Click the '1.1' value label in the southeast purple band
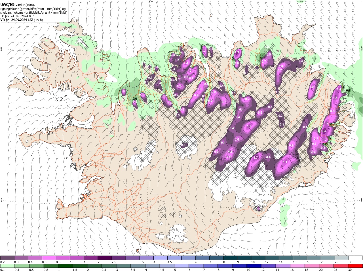Viewport: 363px width, 272px height. point(285,162)
